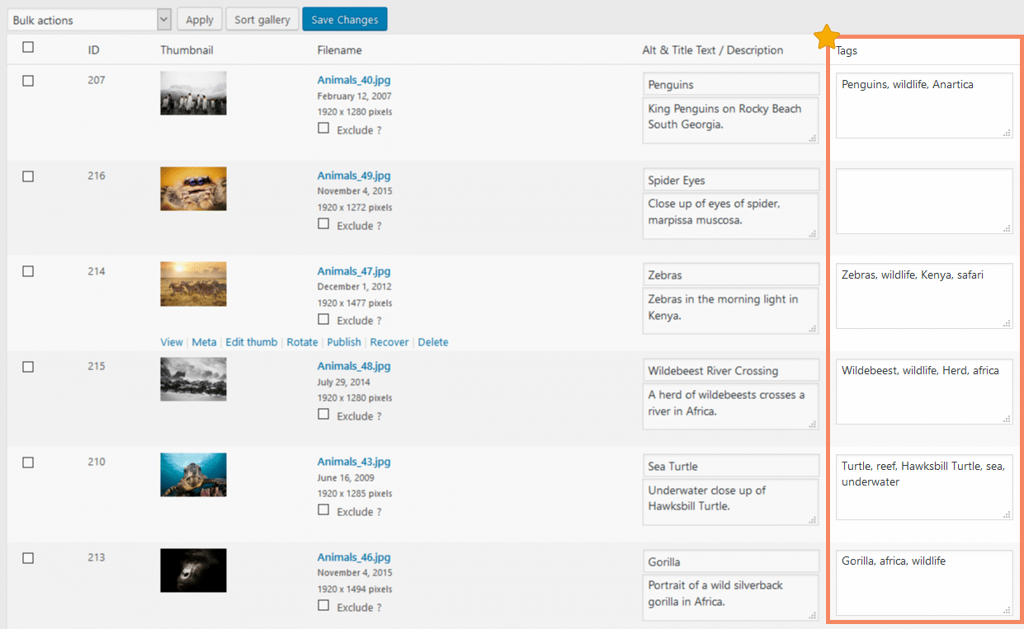
Task: Click the empty tags box for Animals_49
Action: pos(924,201)
